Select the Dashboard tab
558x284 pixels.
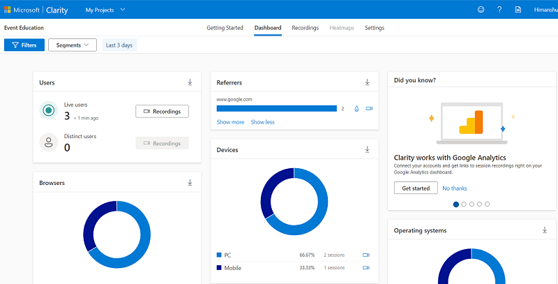pyautogui.click(x=268, y=28)
